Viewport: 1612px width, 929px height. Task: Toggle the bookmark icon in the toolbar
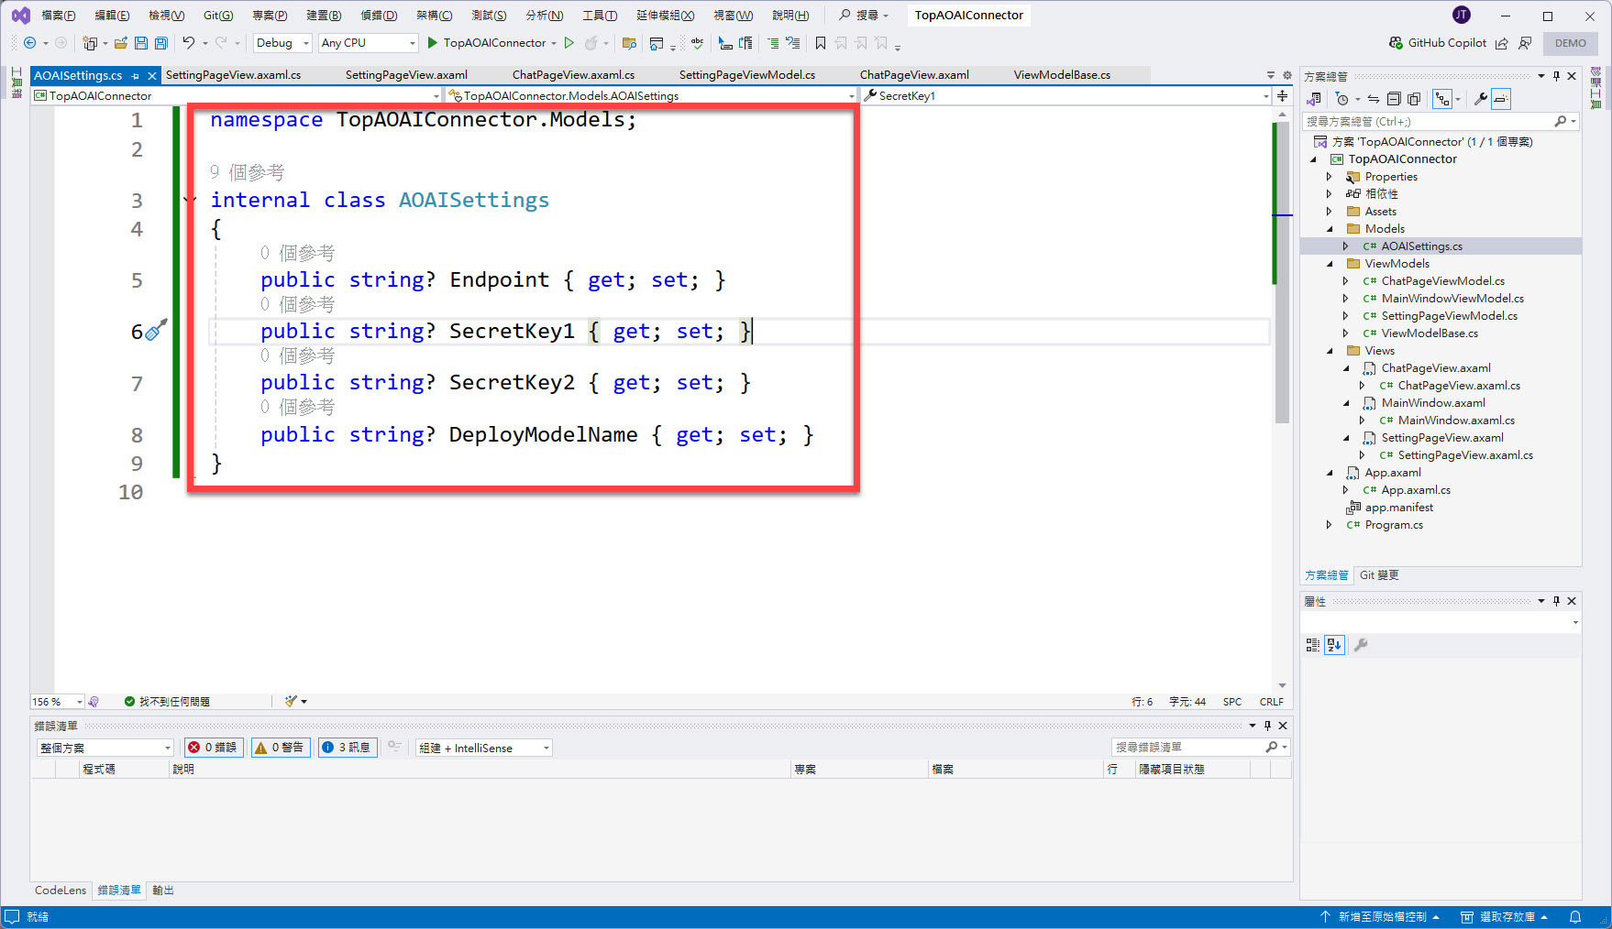(x=821, y=43)
